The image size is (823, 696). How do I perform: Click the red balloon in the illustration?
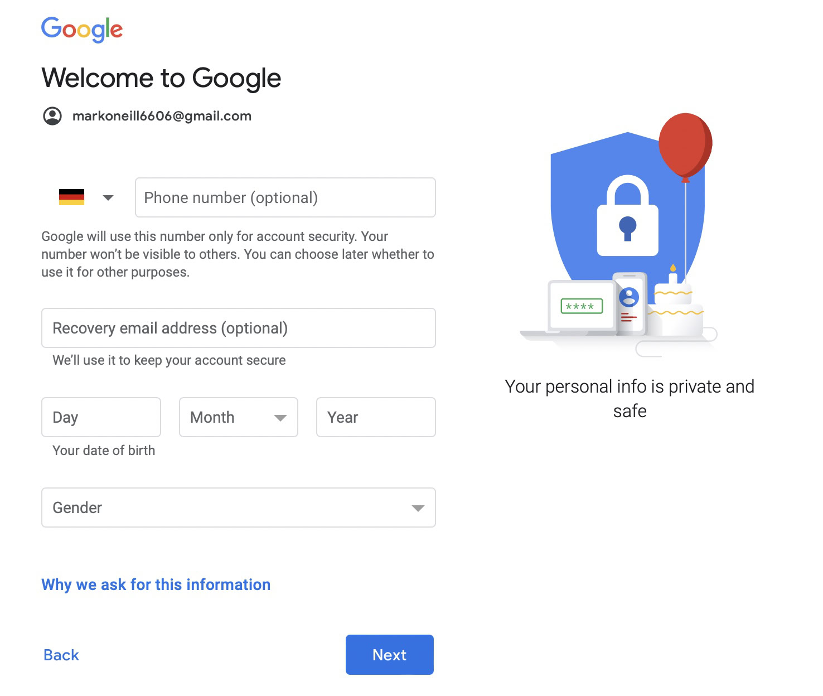[685, 145]
